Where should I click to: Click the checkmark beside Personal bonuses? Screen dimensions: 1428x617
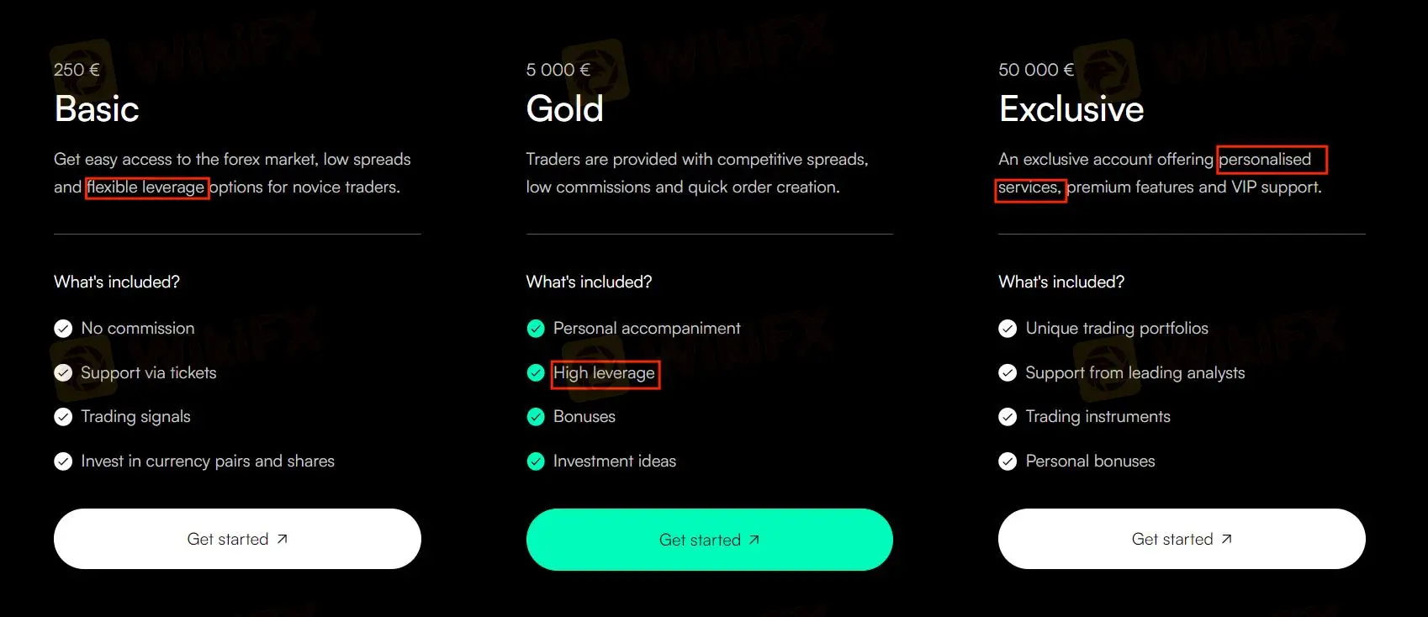coord(1008,461)
